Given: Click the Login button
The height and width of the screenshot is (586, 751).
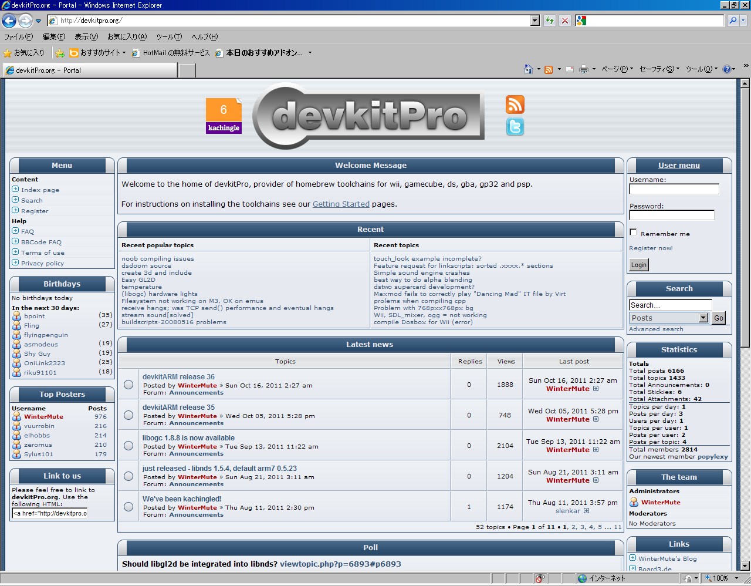Looking at the screenshot, I should [639, 265].
